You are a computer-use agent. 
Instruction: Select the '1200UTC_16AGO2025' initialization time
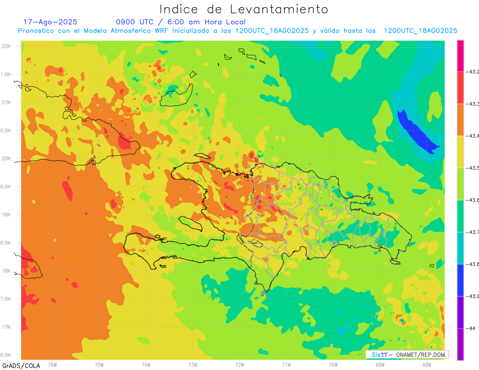click(272, 31)
